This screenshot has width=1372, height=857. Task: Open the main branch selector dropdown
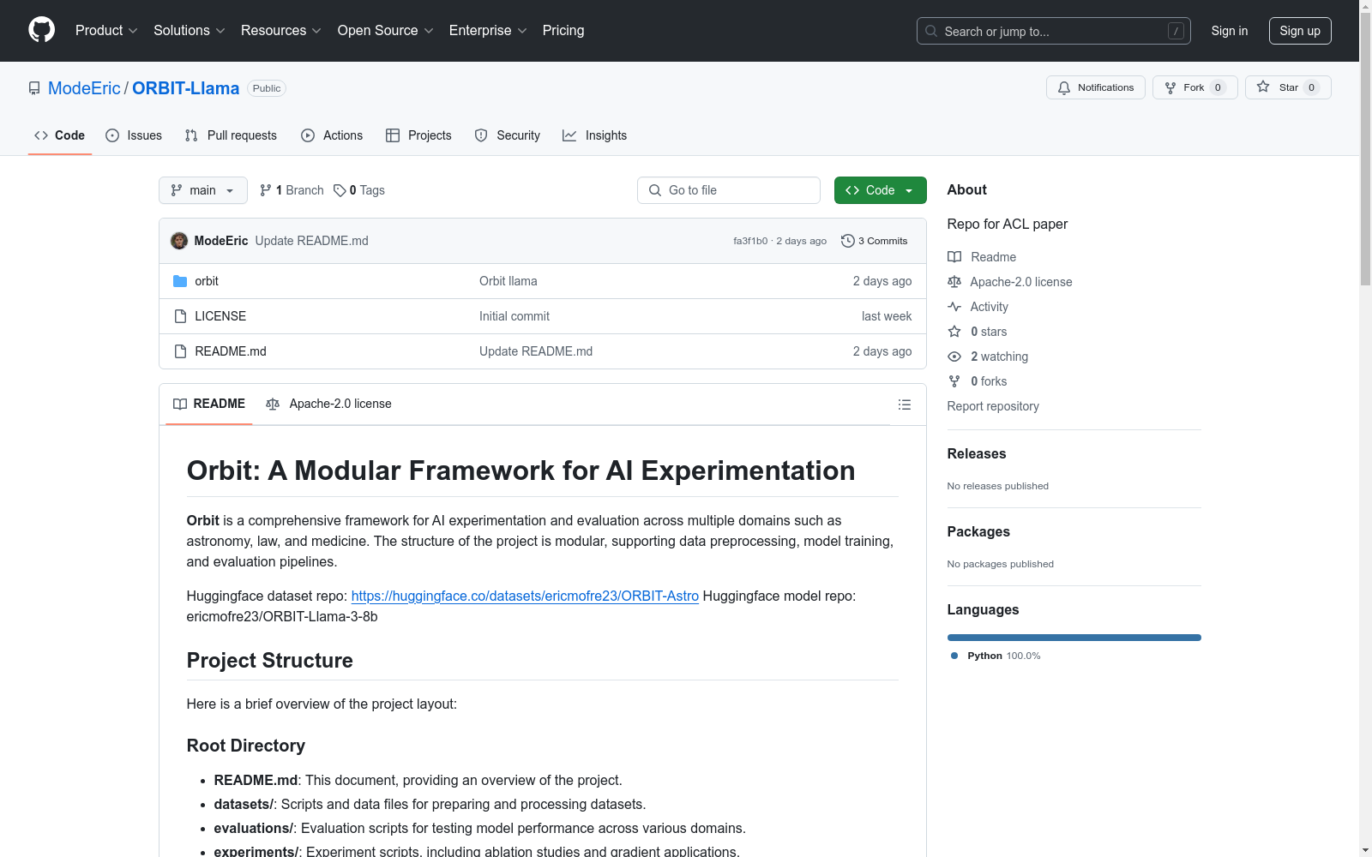tap(203, 190)
